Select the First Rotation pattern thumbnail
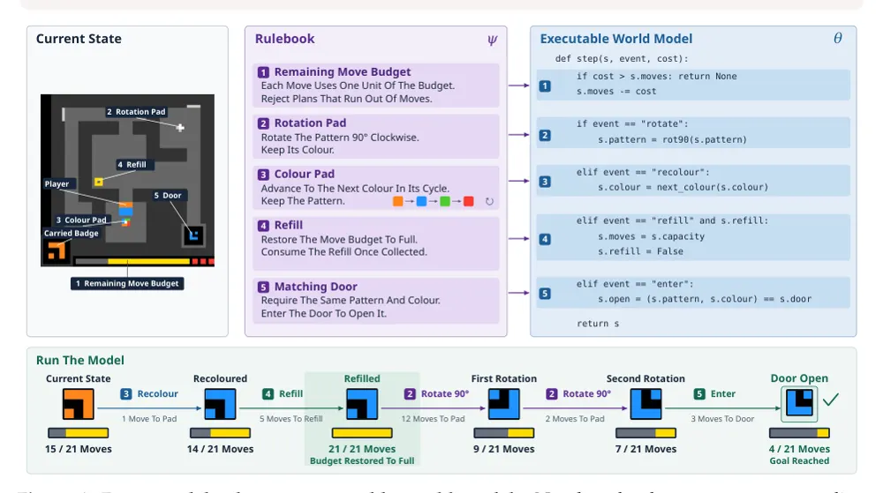Viewport: 883px width, 493px height. click(504, 404)
